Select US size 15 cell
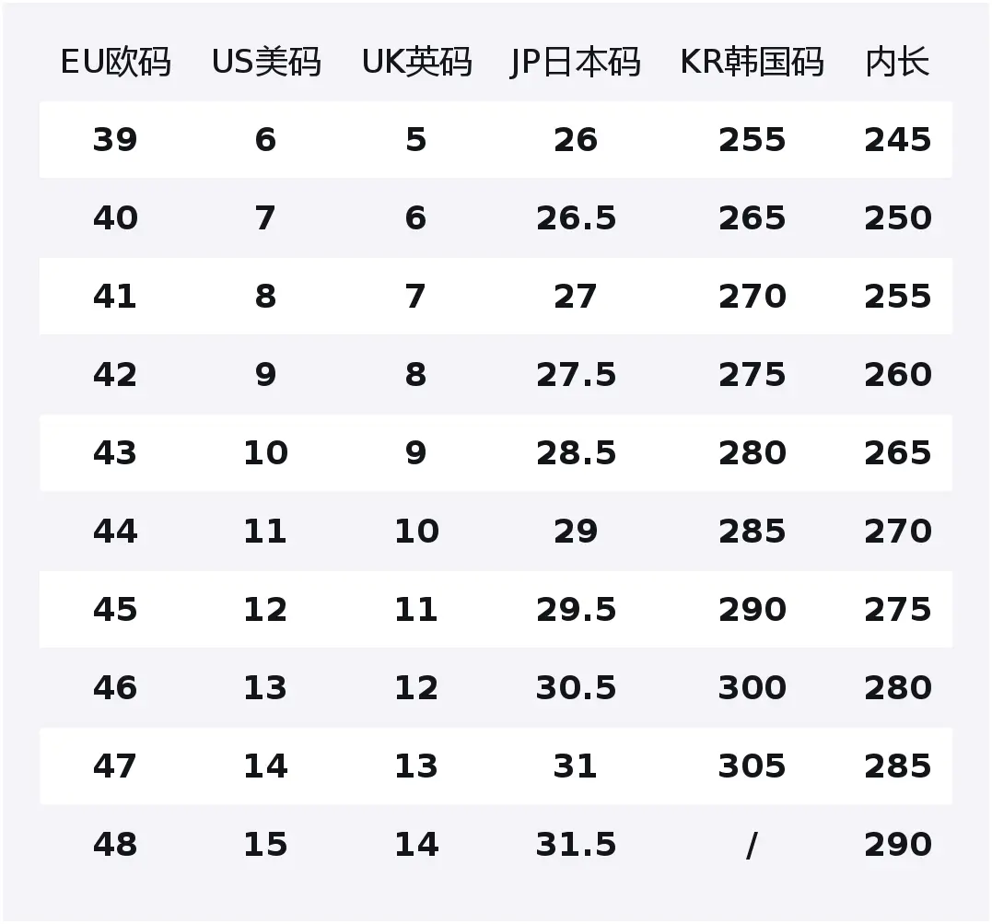 (x=265, y=845)
